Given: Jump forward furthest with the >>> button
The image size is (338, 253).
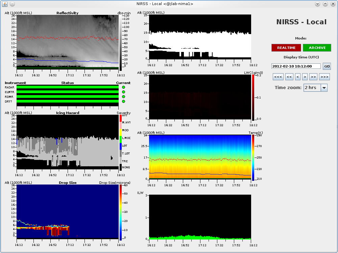Looking at the screenshot, I should (324, 77).
